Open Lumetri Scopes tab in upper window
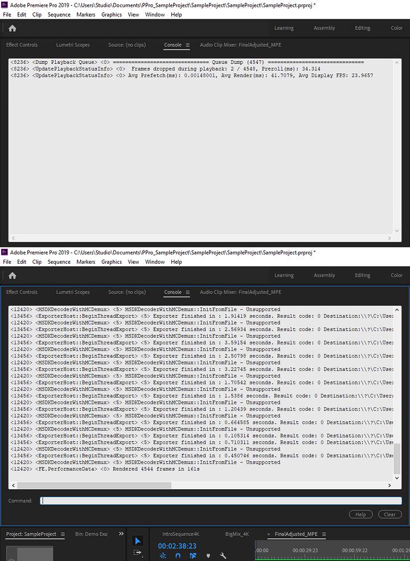Viewport: 410px width, 561px height. pyautogui.click(x=73, y=45)
